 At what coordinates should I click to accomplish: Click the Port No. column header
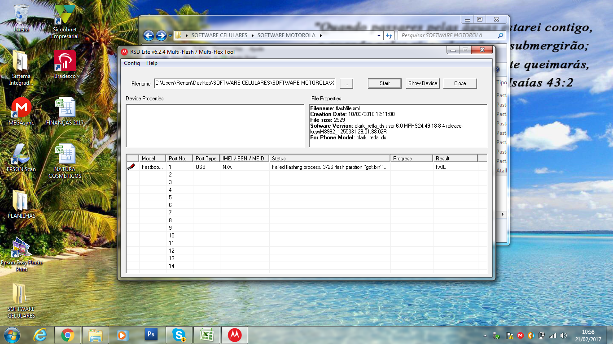[180, 159]
